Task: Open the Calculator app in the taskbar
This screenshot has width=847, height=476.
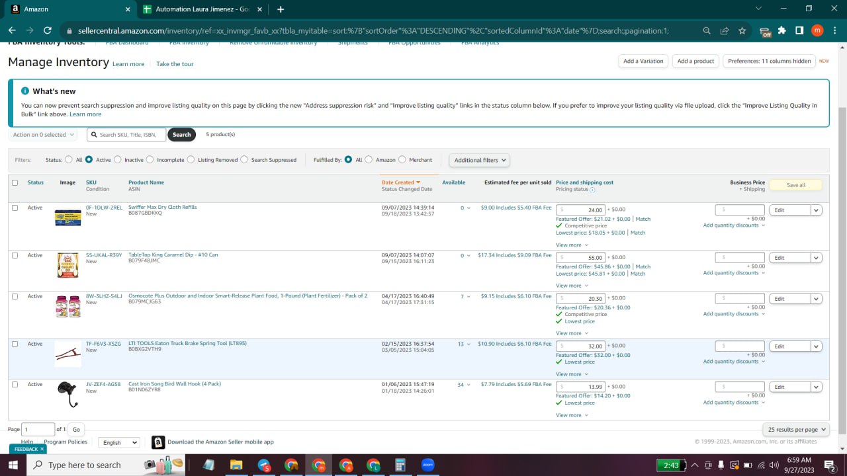Action: point(400,465)
